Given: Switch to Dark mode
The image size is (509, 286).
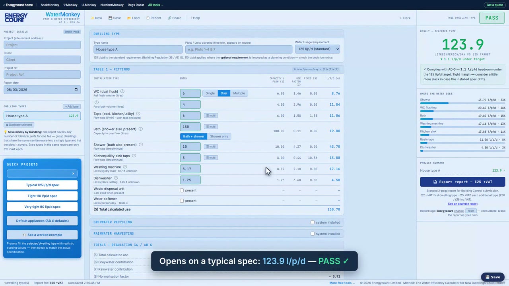Looking at the screenshot, I should 405,18.
